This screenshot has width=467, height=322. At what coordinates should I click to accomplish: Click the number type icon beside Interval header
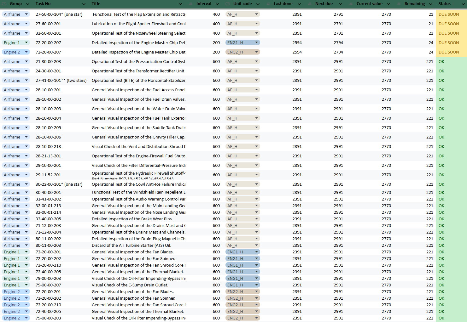click(191, 4)
